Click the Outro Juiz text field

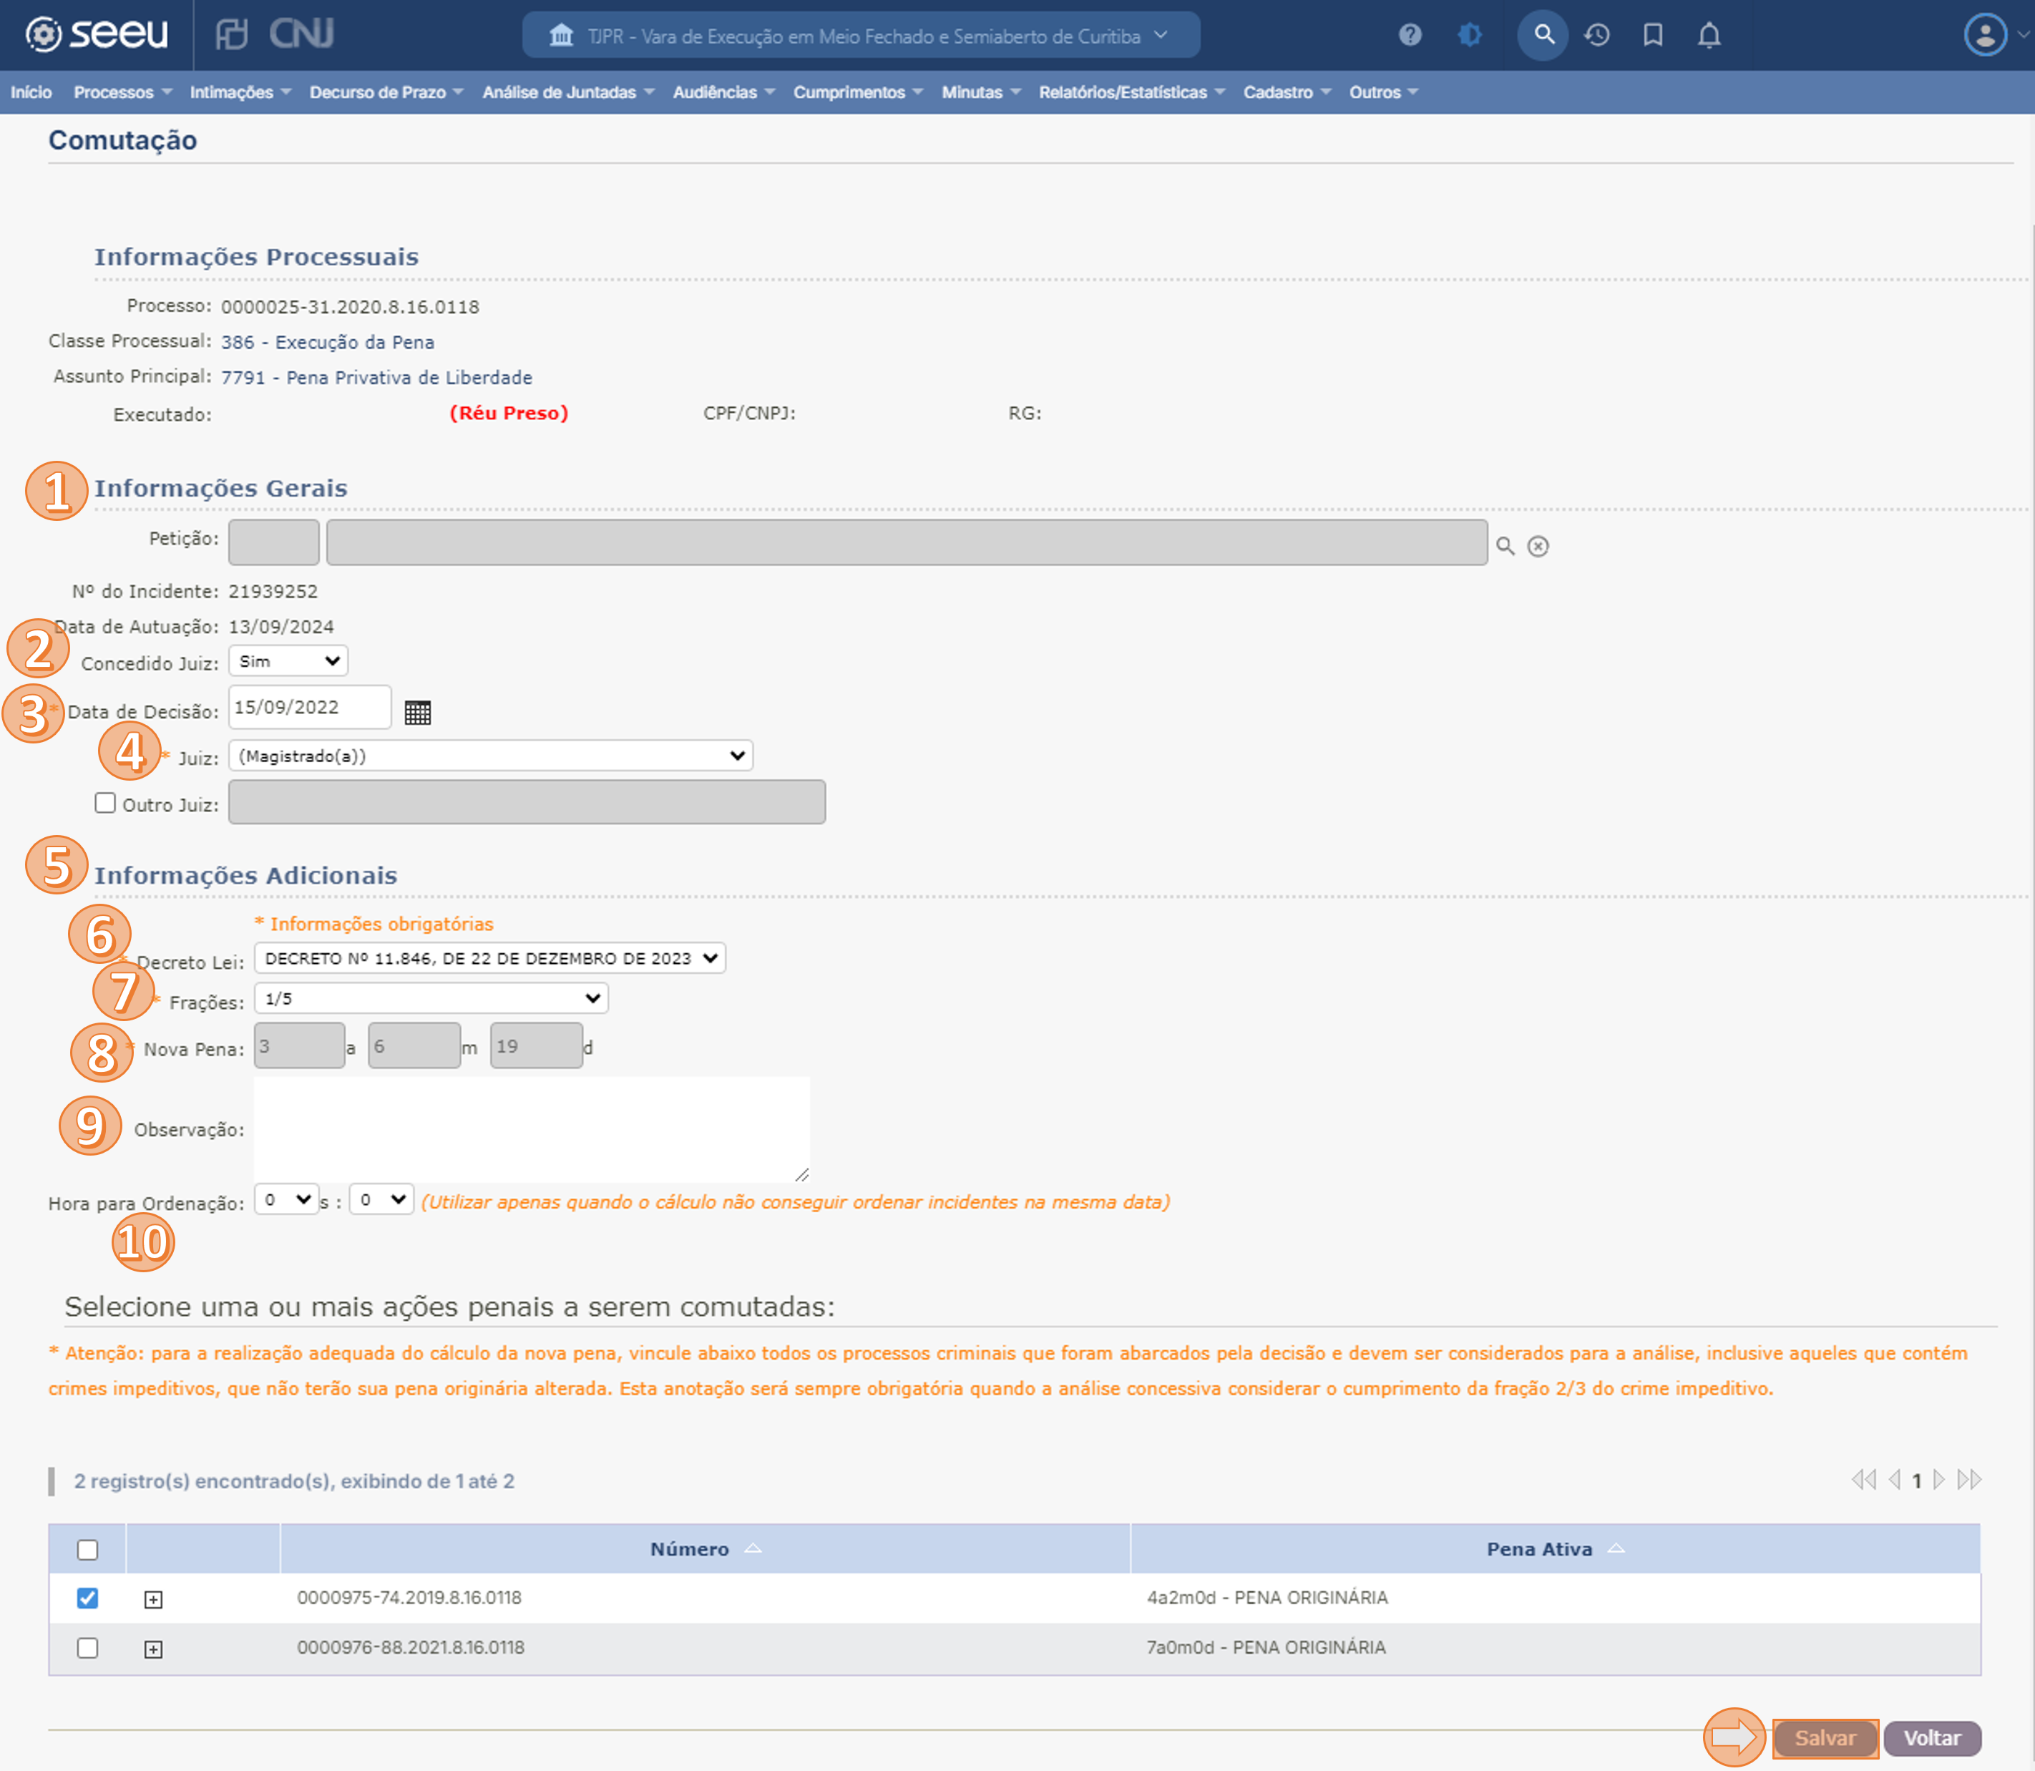[x=527, y=802]
